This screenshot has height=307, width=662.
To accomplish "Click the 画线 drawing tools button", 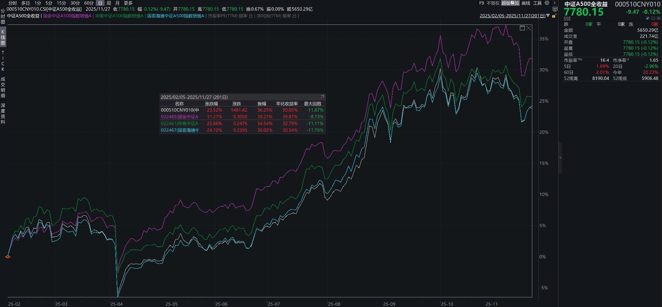I will 526,3.
